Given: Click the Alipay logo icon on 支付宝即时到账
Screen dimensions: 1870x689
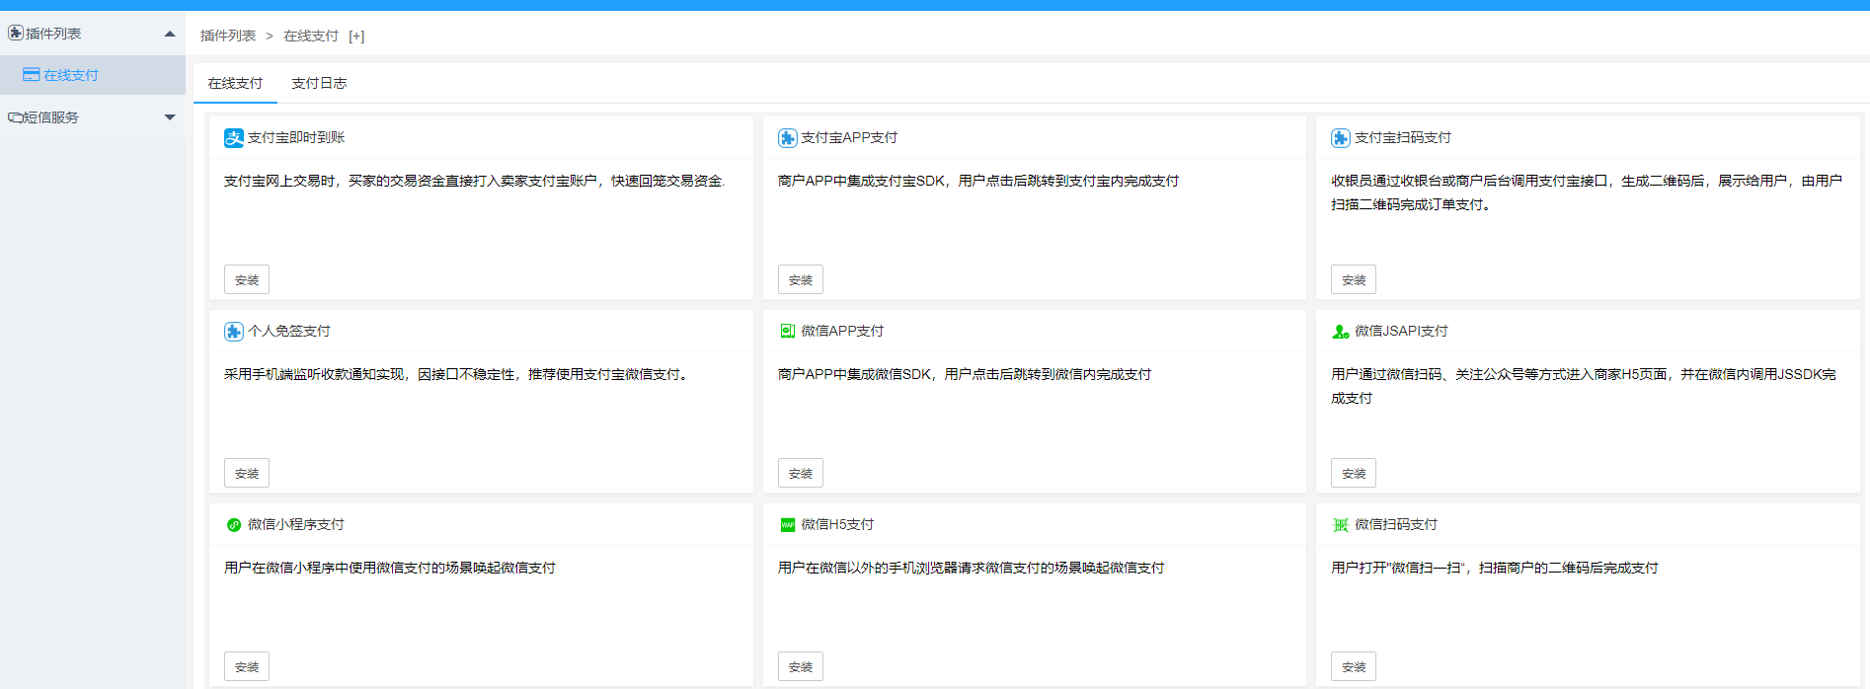Looking at the screenshot, I should 233,138.
